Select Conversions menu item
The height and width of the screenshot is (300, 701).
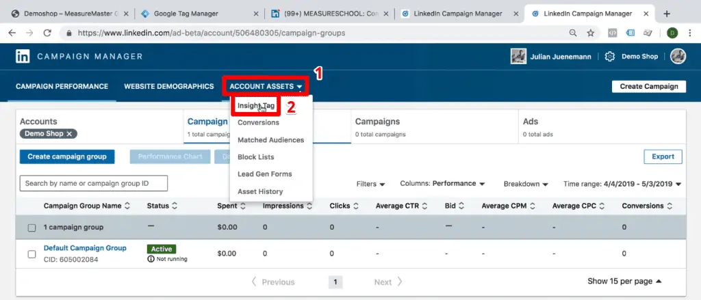pos(258,122)
